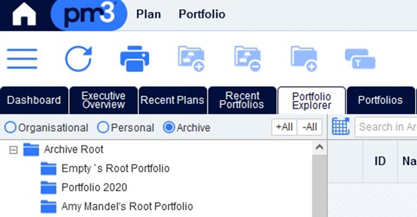Open the Portfolio menu
Viewport: 417px width, 217px height.
(x=202, y=14)
